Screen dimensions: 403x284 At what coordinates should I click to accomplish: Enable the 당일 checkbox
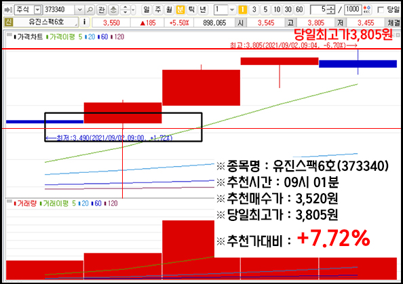[381, 10]
